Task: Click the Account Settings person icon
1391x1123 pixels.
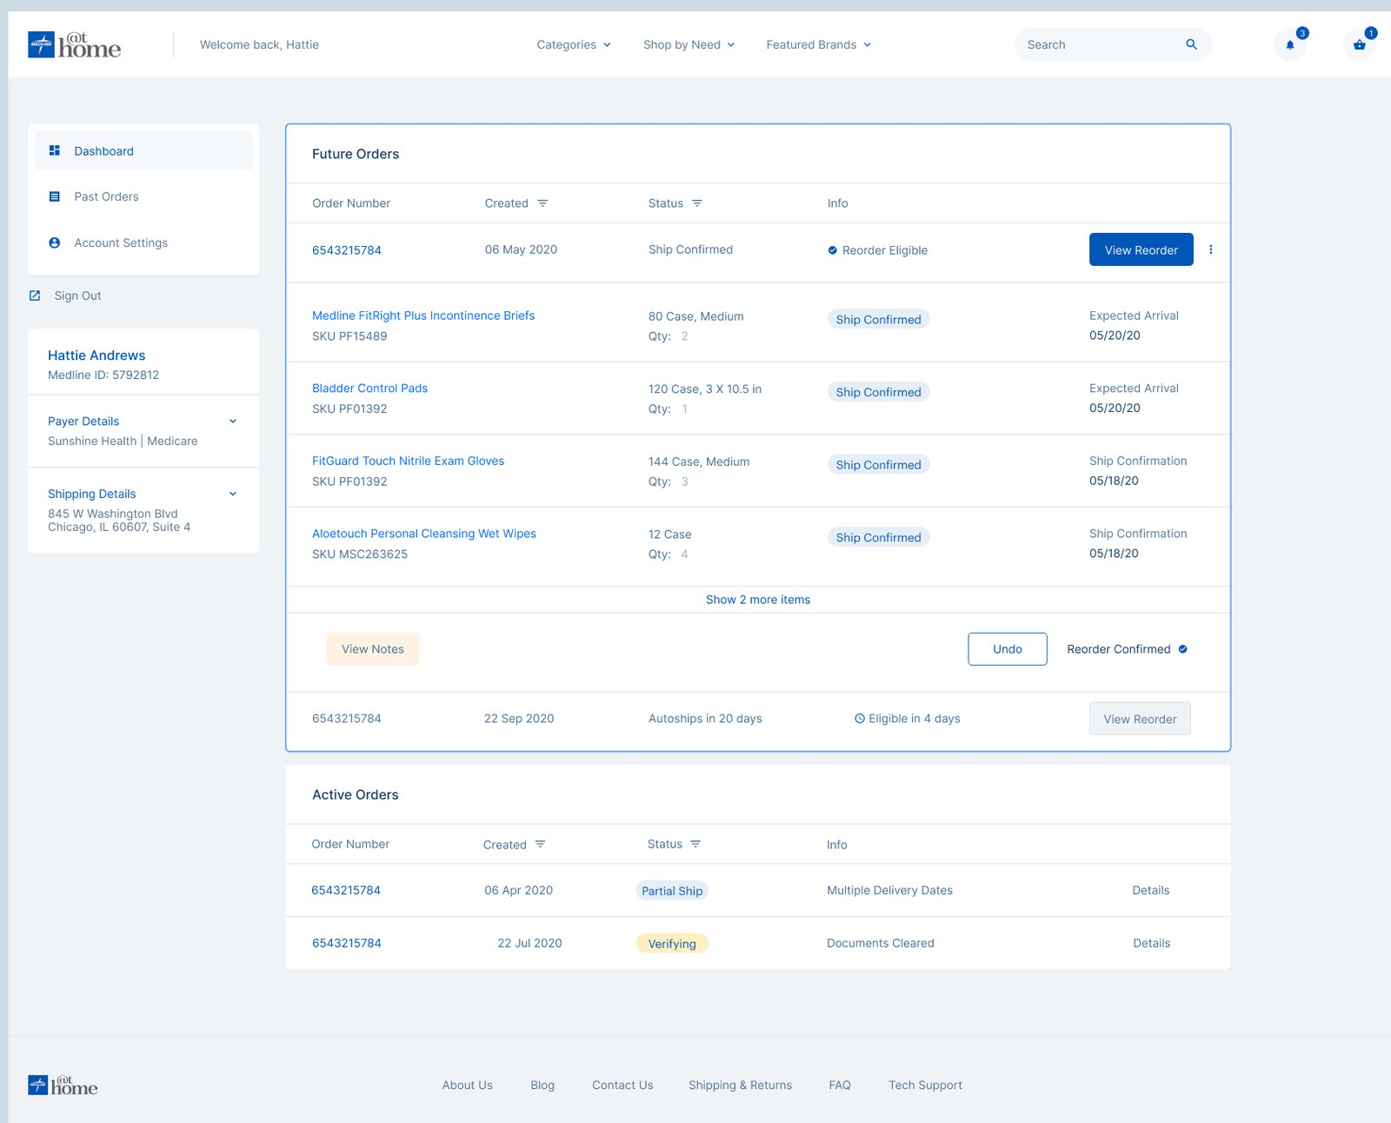Action: (x=55, y=243)
